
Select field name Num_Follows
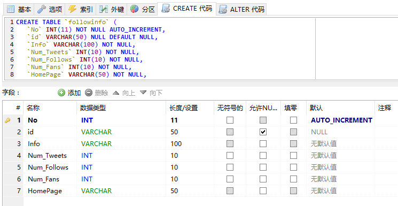pos(48,167)
